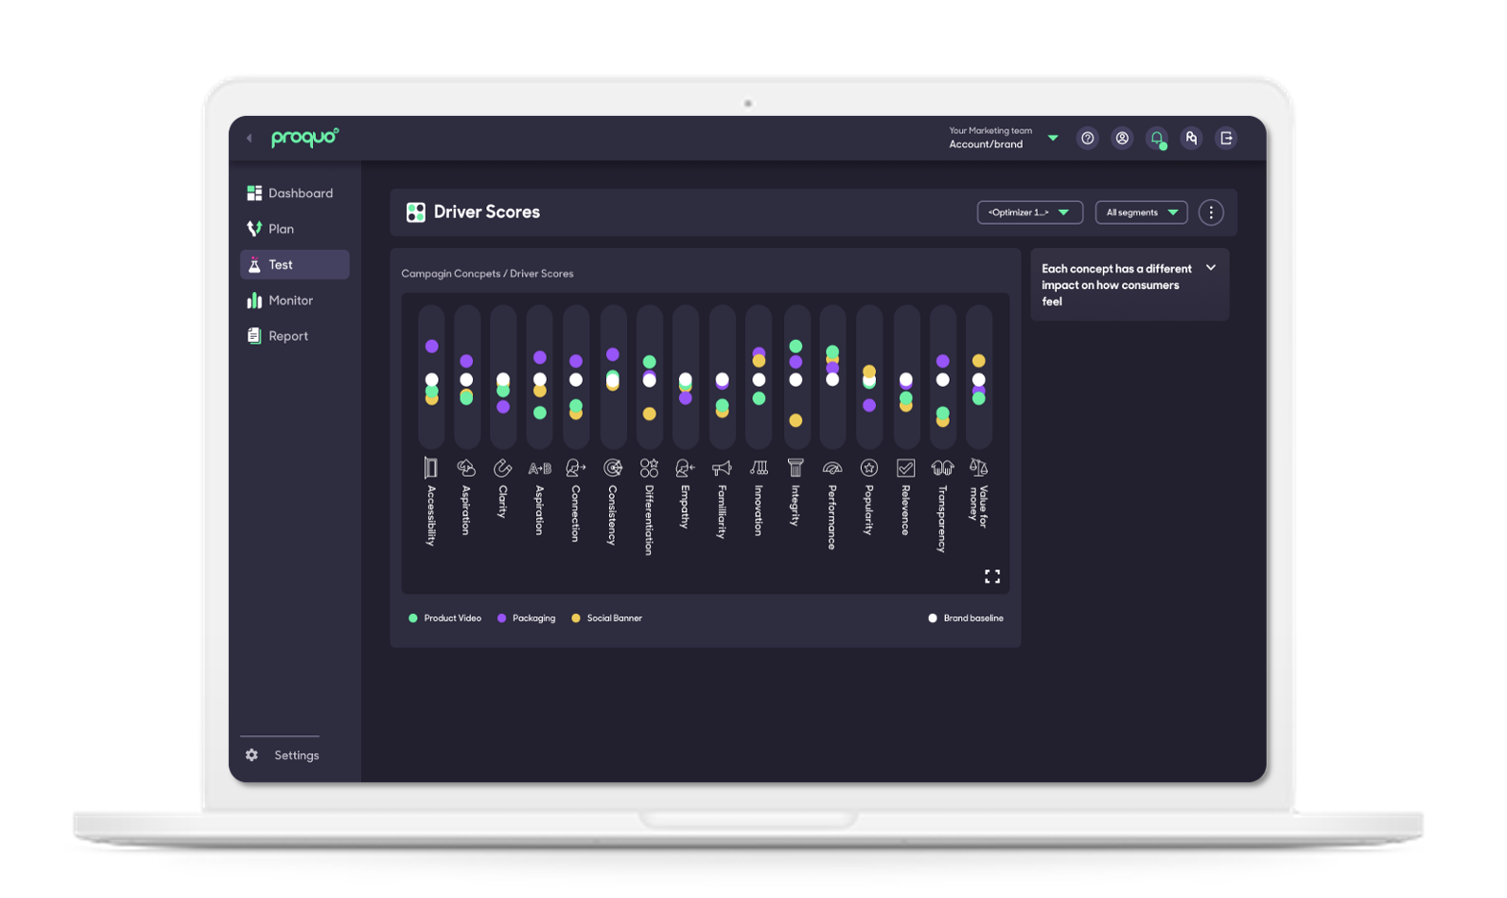
Task: Open the user profile icon
Action: pos(1121,138)
